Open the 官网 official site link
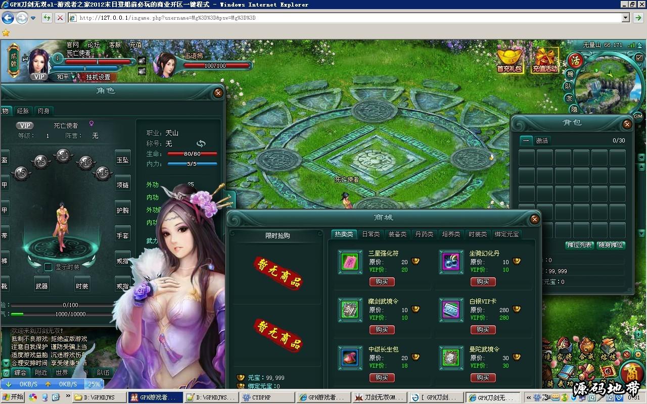 [x=73, y=44]
